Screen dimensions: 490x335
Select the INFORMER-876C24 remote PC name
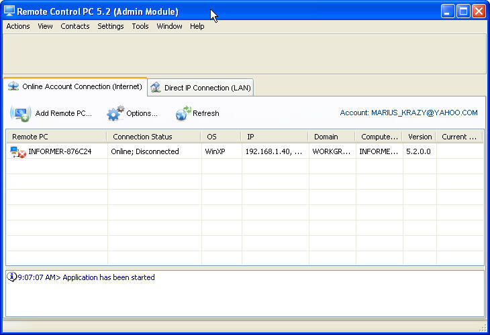[60, 151]
